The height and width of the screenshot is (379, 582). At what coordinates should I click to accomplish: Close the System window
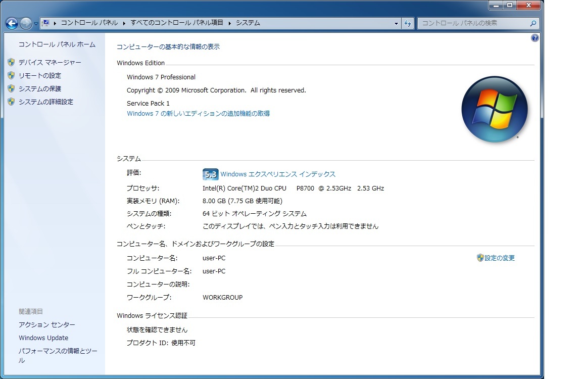[x=528, y=5]
